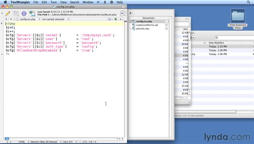254x144 pixels.
Task: Open the Search menu
Action: point(75,2)
